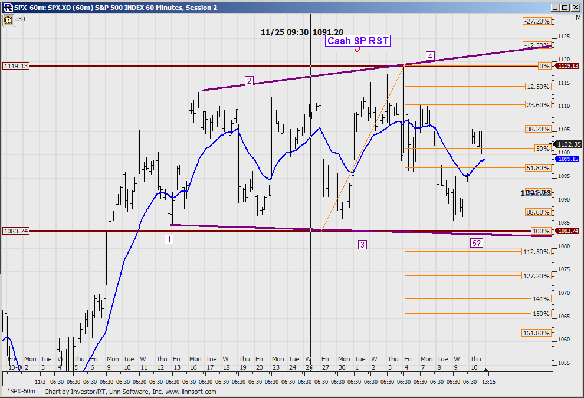Viewport: 584px width, 398px height.
Task: Select the wave label 3 box
Action: tap(362, 244)
